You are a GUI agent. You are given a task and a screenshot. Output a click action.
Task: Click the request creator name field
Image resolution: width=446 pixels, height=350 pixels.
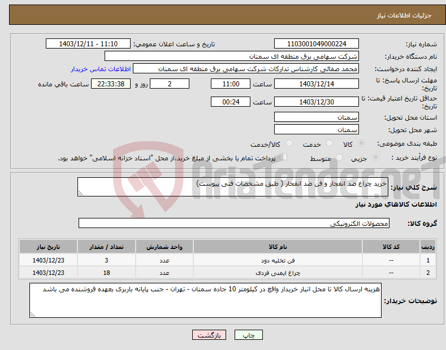click(x=246, y=69)
